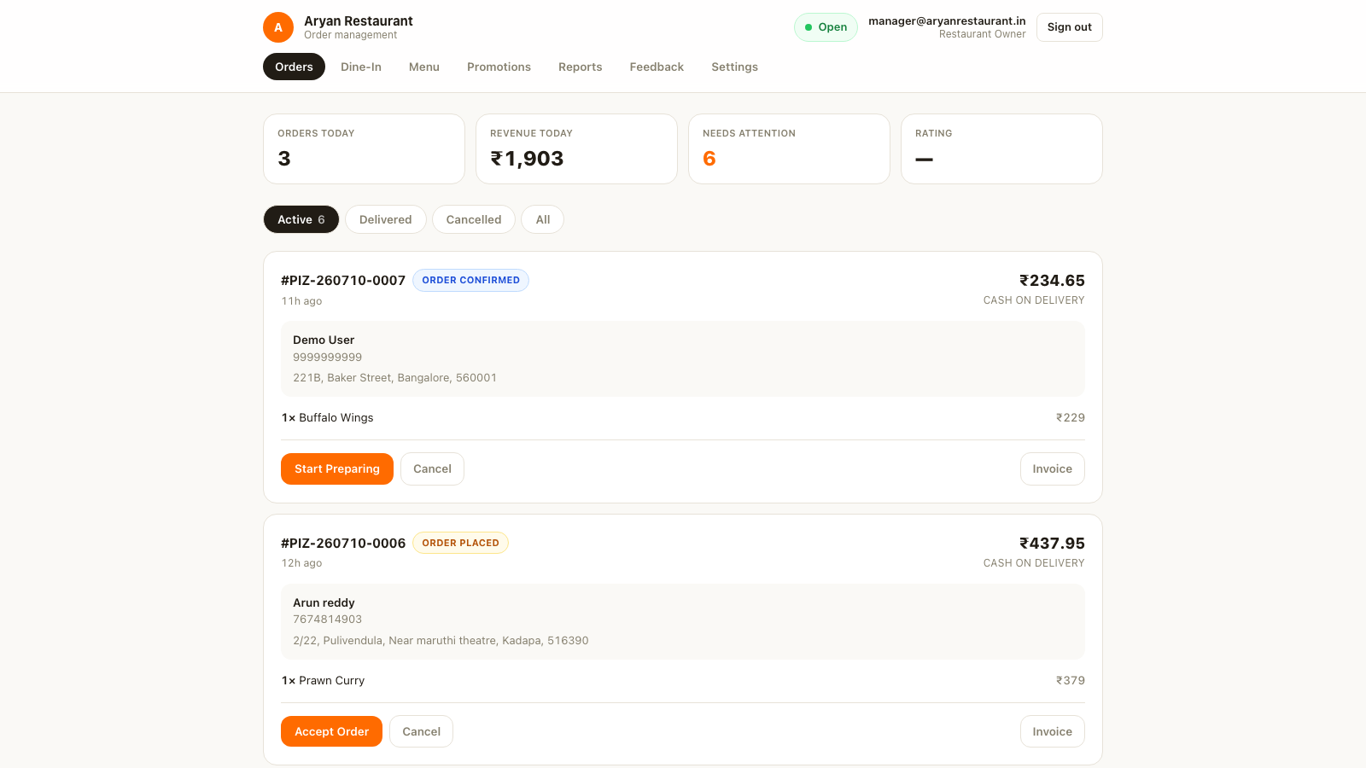Image resolution: width=1366 pixels, height=768 pixels.
Task: Filter orders by Delivered
Action: [385, 219]
